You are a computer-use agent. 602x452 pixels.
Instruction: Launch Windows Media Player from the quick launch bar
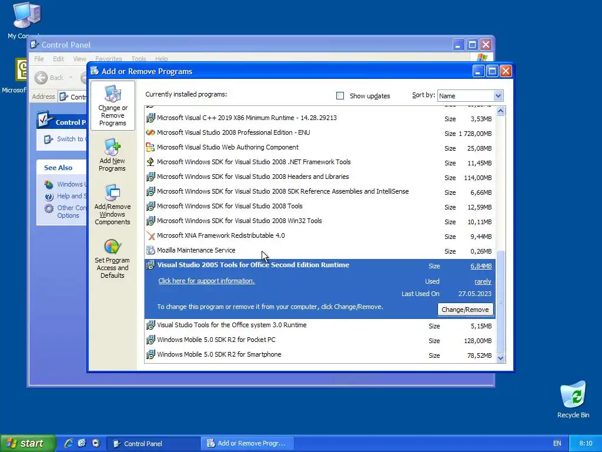point(96,443)
